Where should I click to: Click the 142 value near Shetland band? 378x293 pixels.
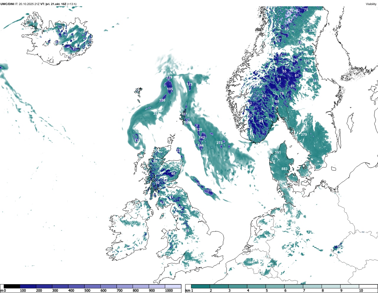(202, 137)
